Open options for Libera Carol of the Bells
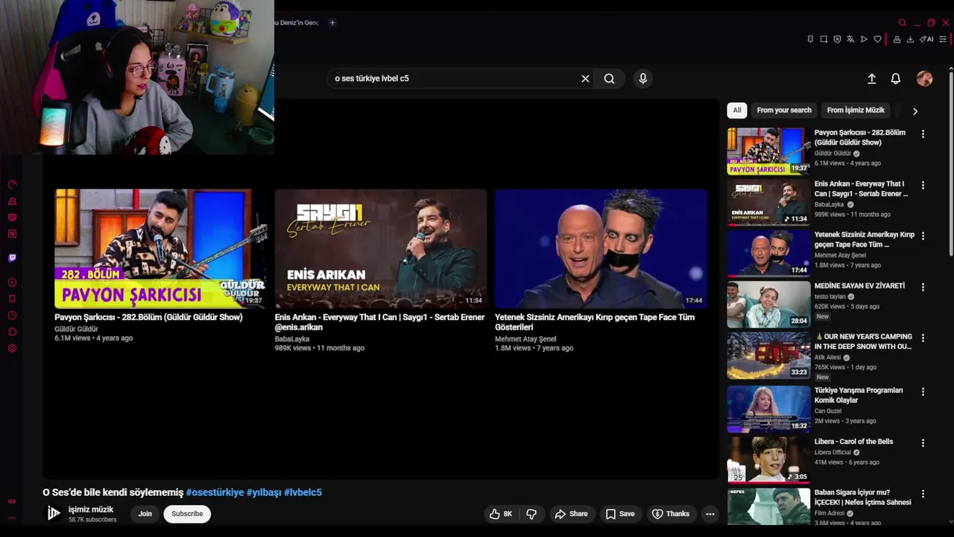Screen dimensions: 954x537 (923, 443)
